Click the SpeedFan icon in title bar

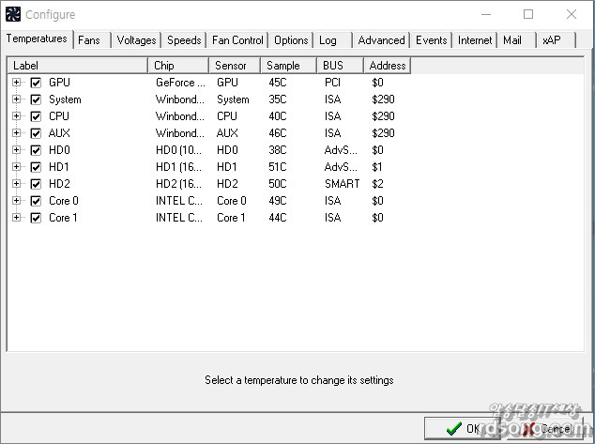coord(13,14)
